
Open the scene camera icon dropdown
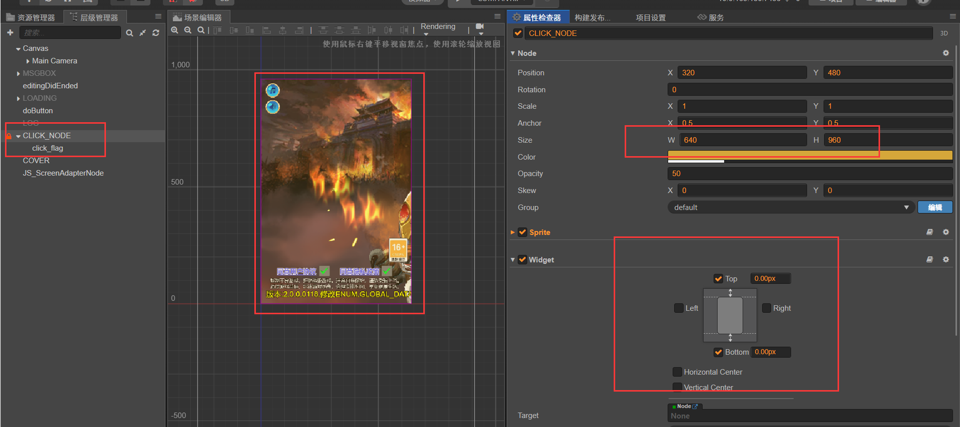pyautogui.click(x=480, y=29)
